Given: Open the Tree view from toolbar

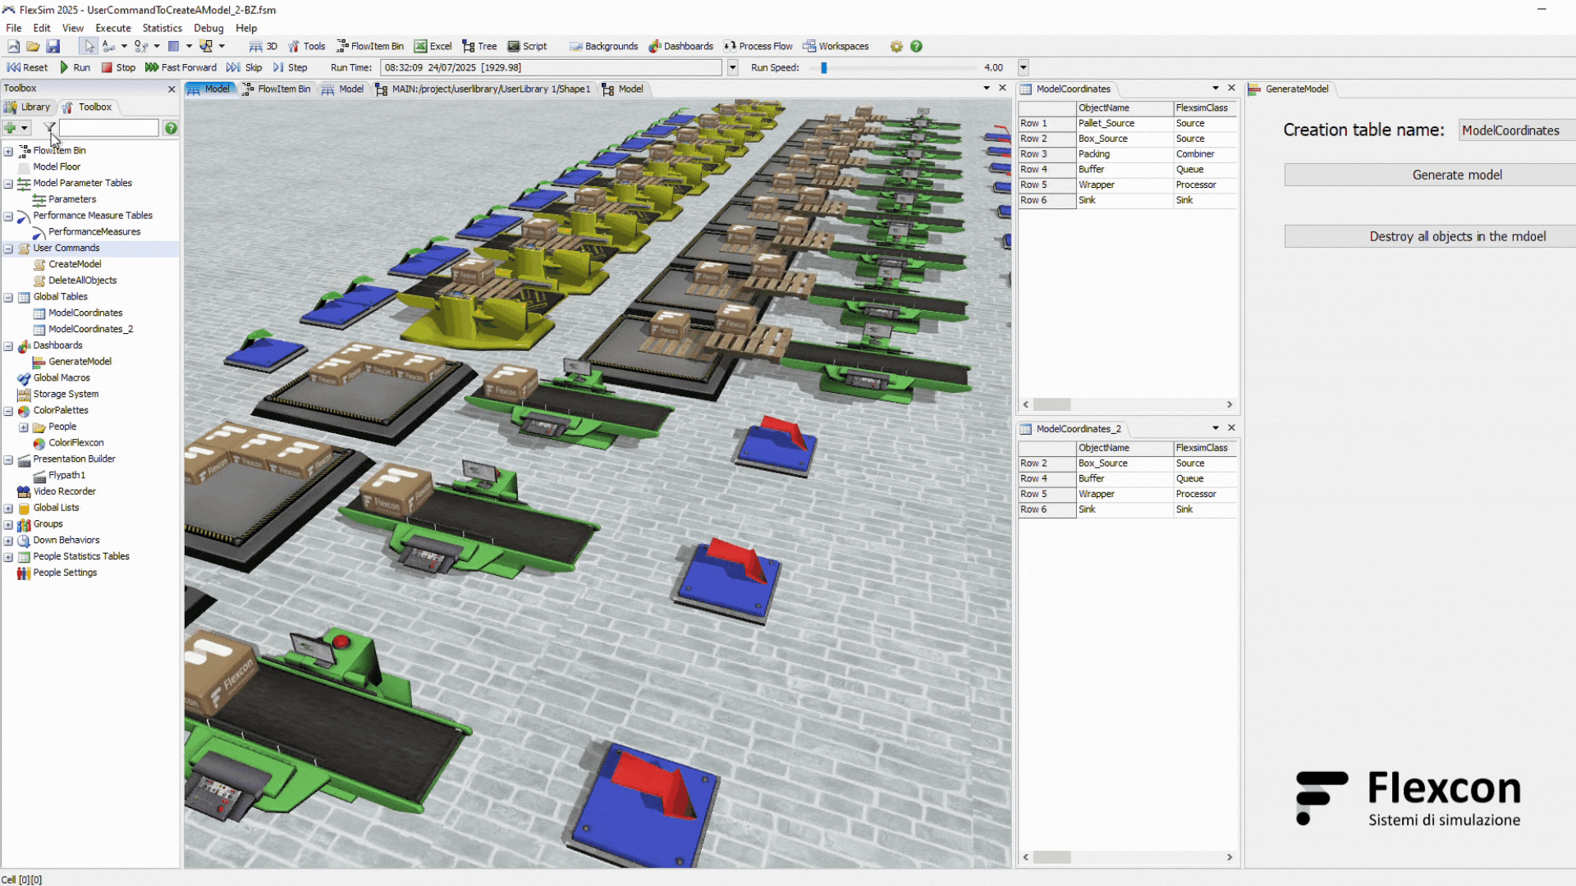Looking at the screenshot, I should (x=479, y=46).
